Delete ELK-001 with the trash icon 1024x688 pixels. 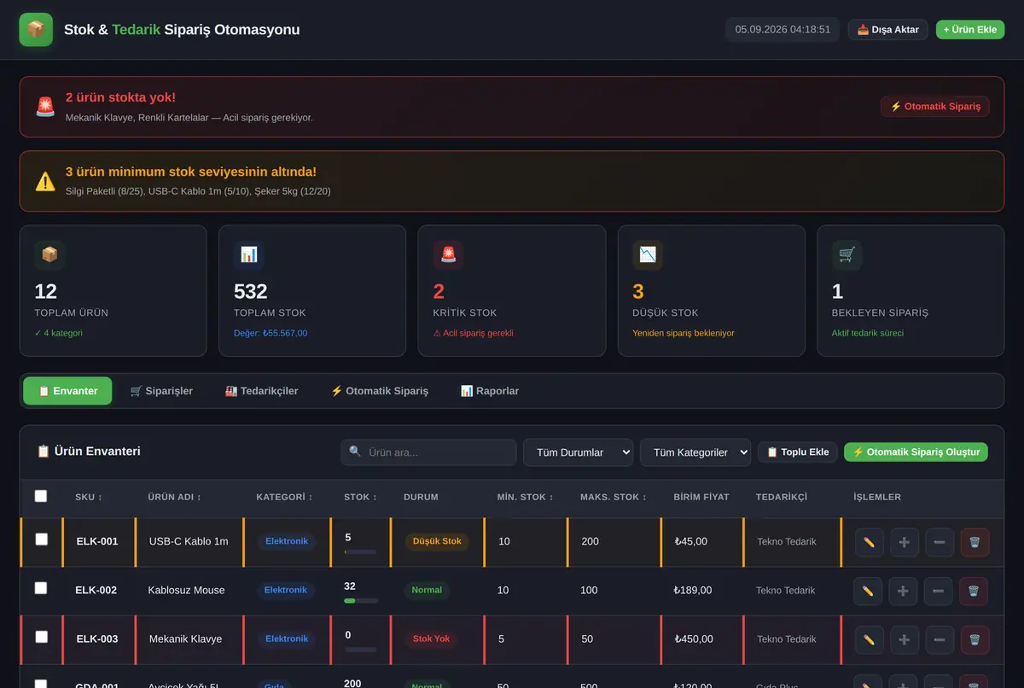pos(975,542)
